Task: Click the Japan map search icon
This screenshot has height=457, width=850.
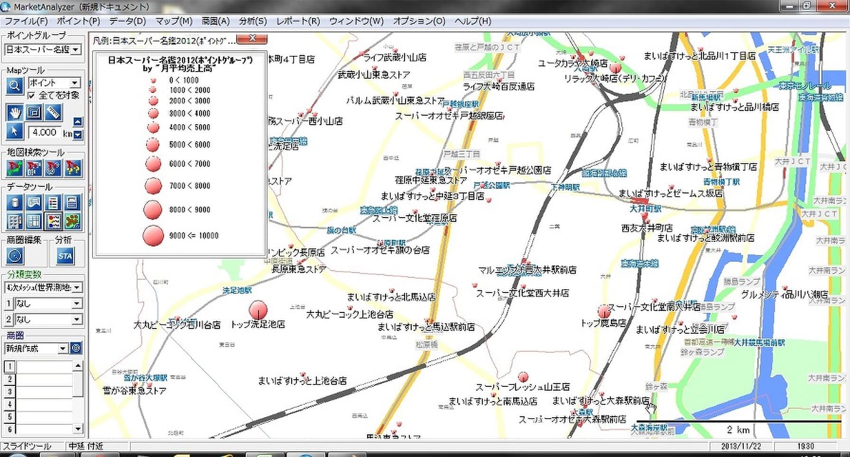Action: pyautogui.click(x=15, y=168)
